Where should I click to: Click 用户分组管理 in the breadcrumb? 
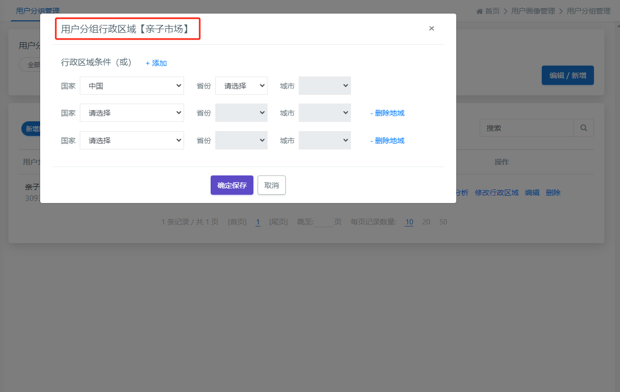(x=589, y=11)
